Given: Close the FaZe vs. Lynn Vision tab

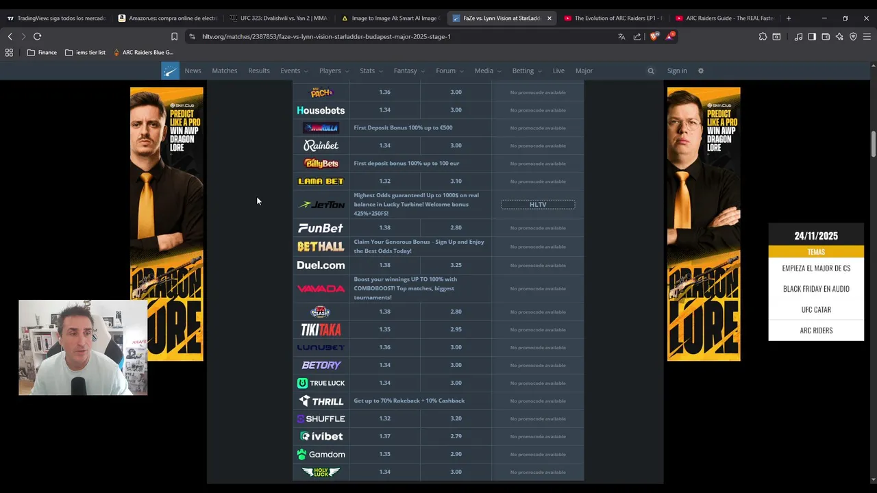Looking at the screenshot, I should tap(549, 18).
